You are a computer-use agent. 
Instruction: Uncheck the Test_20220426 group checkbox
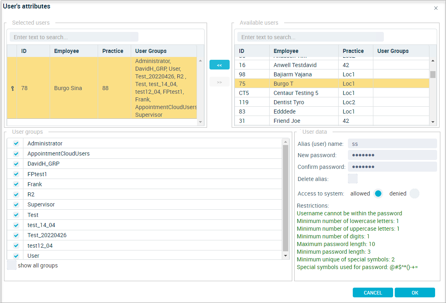click(16, 235)
